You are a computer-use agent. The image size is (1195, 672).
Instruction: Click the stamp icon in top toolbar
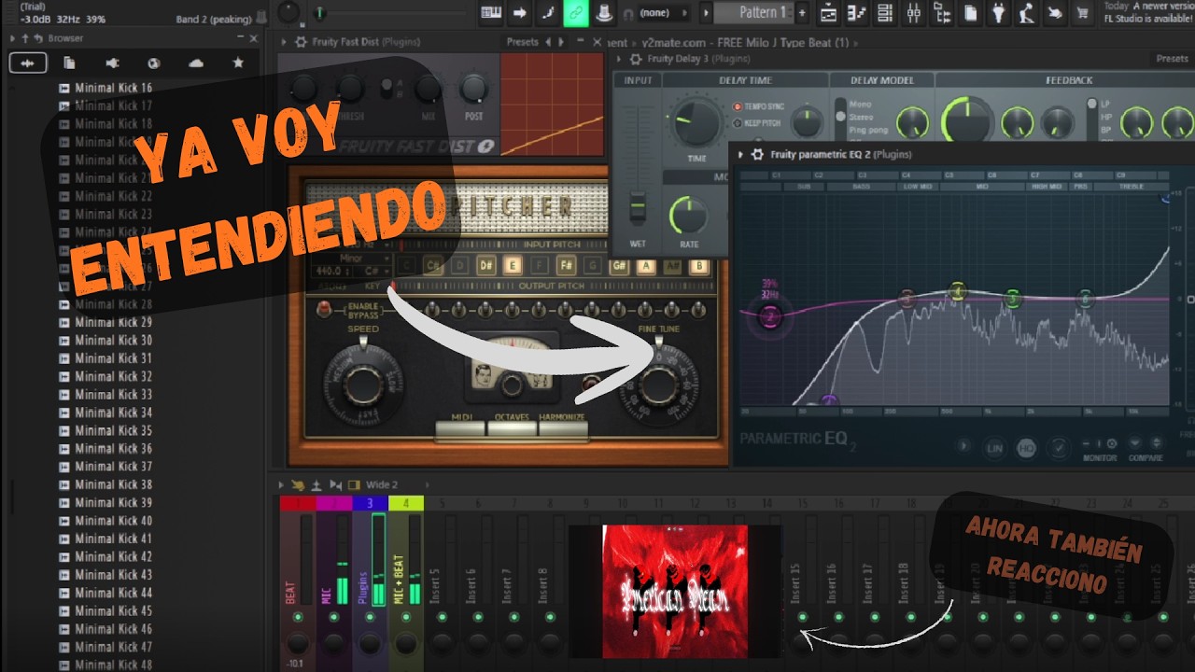pyautogui.click(x=604, y=12)
